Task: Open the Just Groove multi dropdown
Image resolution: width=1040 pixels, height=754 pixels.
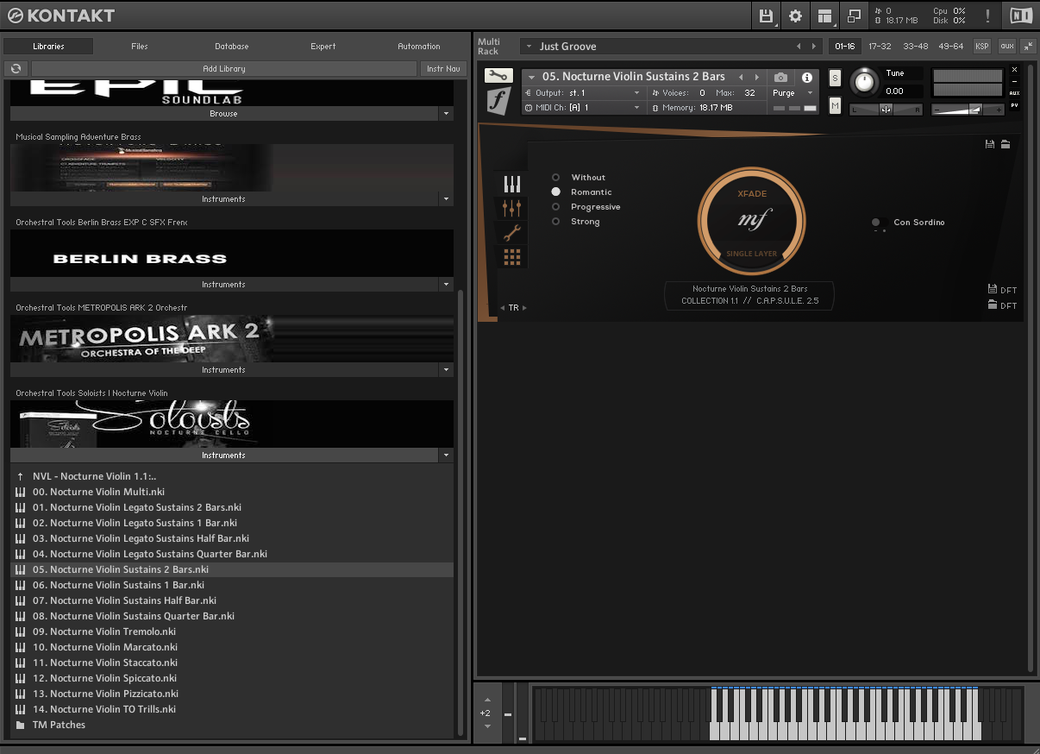Action: pyautogui.click(x=529, y=47)
